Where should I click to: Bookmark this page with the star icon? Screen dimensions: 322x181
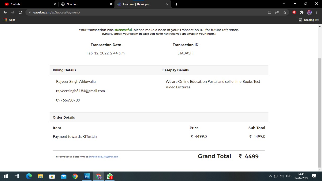[x=285, y=12]
